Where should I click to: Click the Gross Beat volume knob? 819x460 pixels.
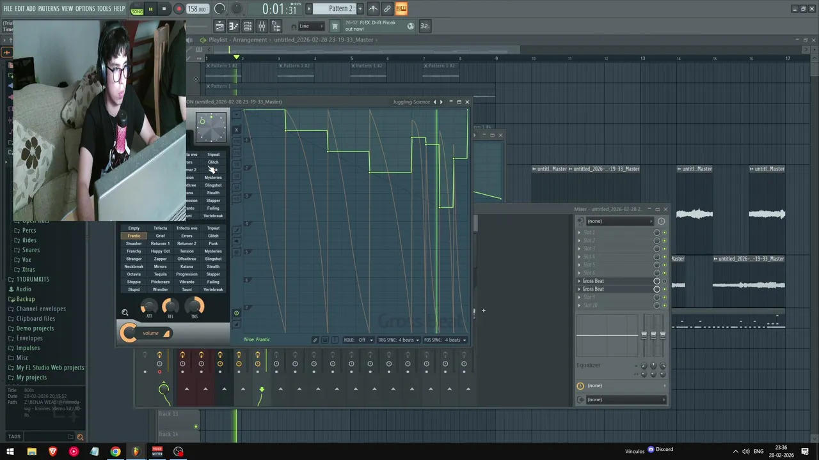point(129,333)
